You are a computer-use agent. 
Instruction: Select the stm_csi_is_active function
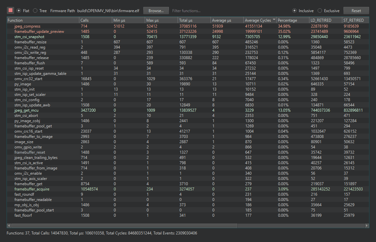coord(188,163)
